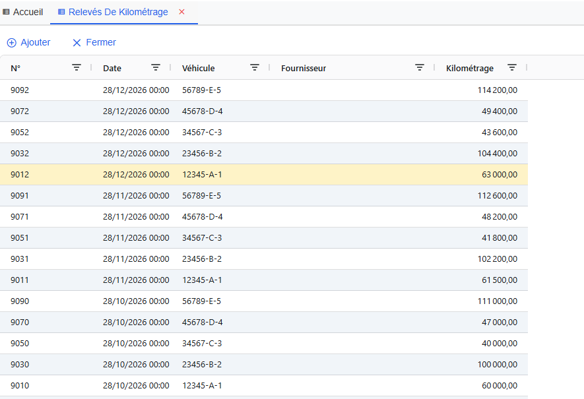Close the Relevés De Kilométrage tab
Image resolution: width=584 pixels, height=399 pixels.
182,12
